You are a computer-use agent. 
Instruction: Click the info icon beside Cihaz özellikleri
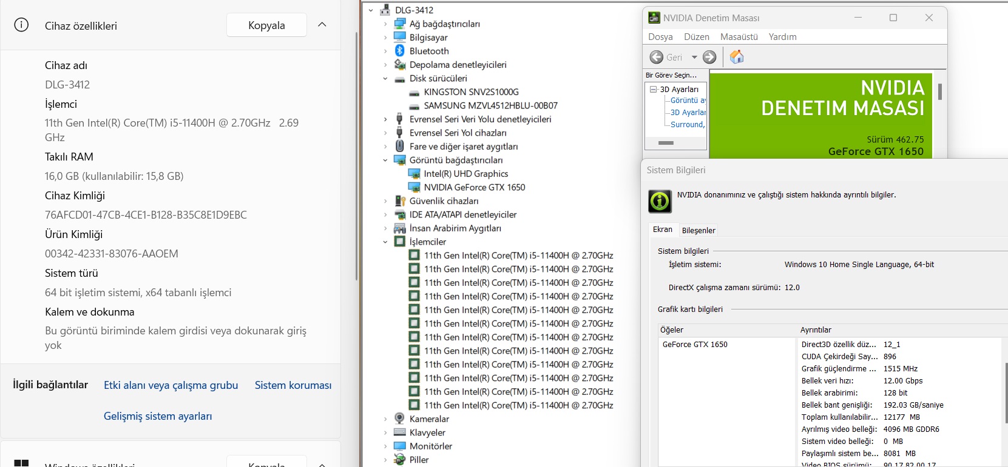coord(21,25)
